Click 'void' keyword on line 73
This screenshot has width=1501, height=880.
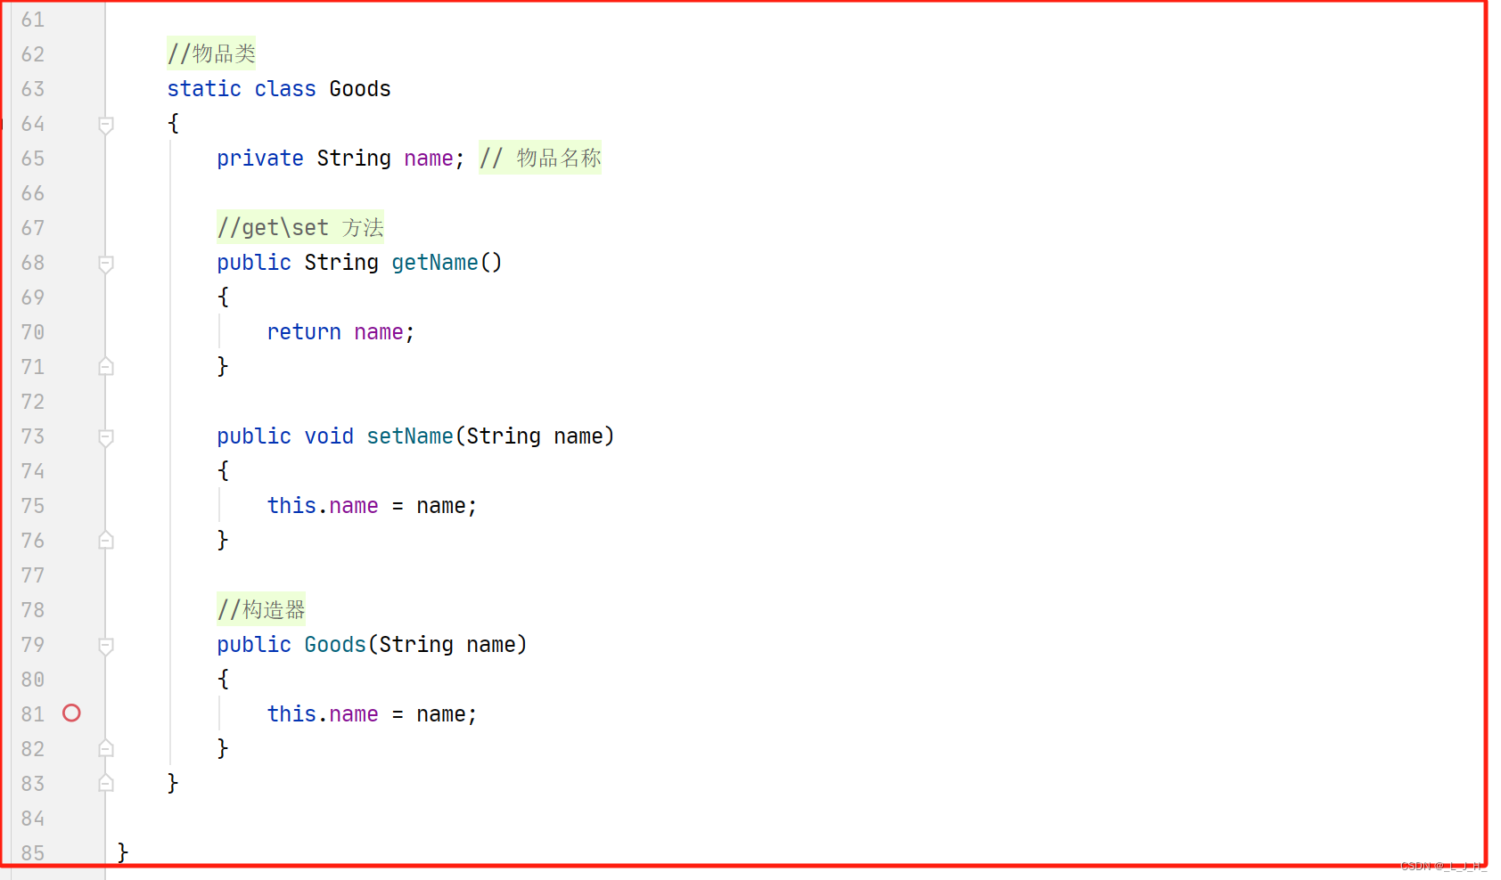tap(329, 436)
